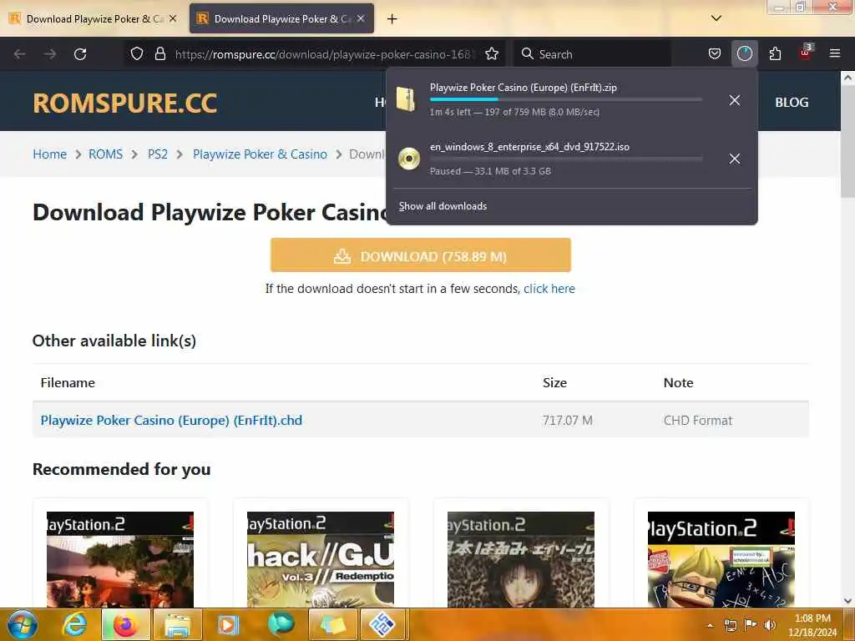The image size is (855, 641).
Task: Open the .hack//G.U. Vol.3 Redemption cover
Action: coord(321,559)
